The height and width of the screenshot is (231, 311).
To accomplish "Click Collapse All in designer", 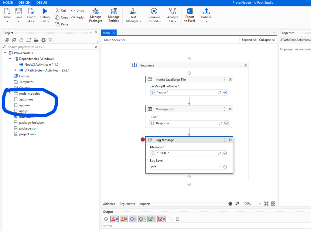I will point(267,40).
